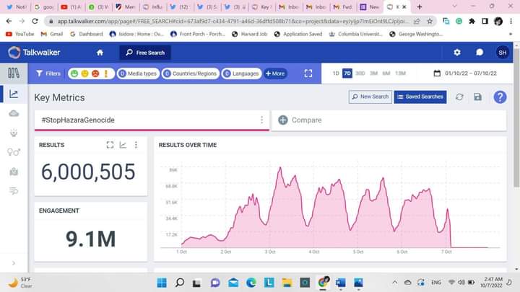The height and width of the screenshot is (292, 520).
Task: Open a new browser tab
Action: [x=420, y=6]
